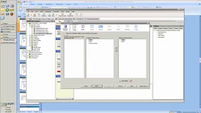Viewport: 201px width, 113px height.
Task: Expand Header and Footer folder
Action: [x=30, y=35]
